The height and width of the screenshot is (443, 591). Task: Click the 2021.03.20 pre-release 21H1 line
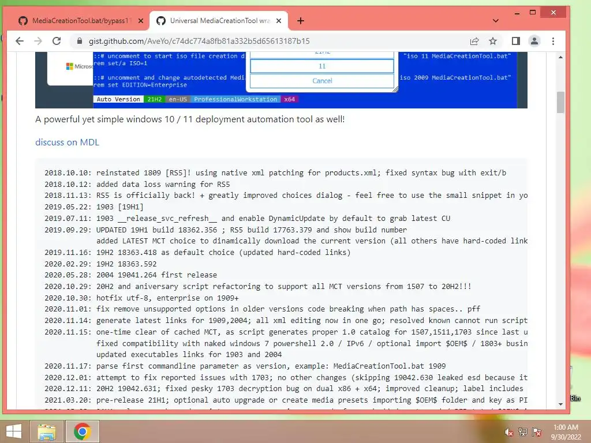pos(286,400)
